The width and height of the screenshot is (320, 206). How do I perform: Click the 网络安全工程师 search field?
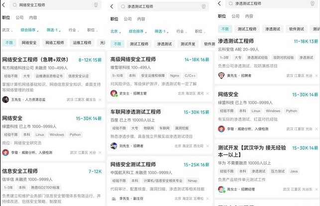(x=55, y=5)
